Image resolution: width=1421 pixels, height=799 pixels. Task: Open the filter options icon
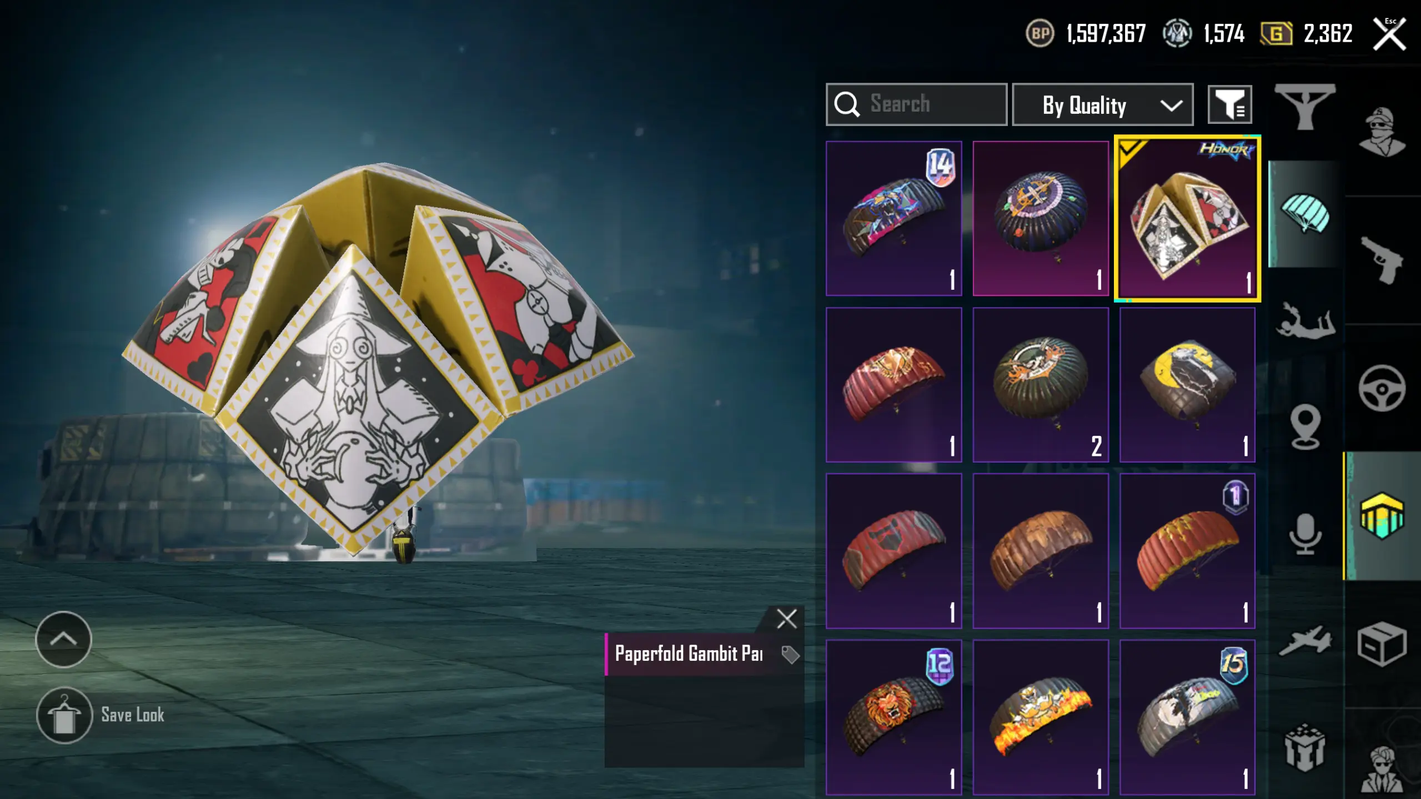1229,104
